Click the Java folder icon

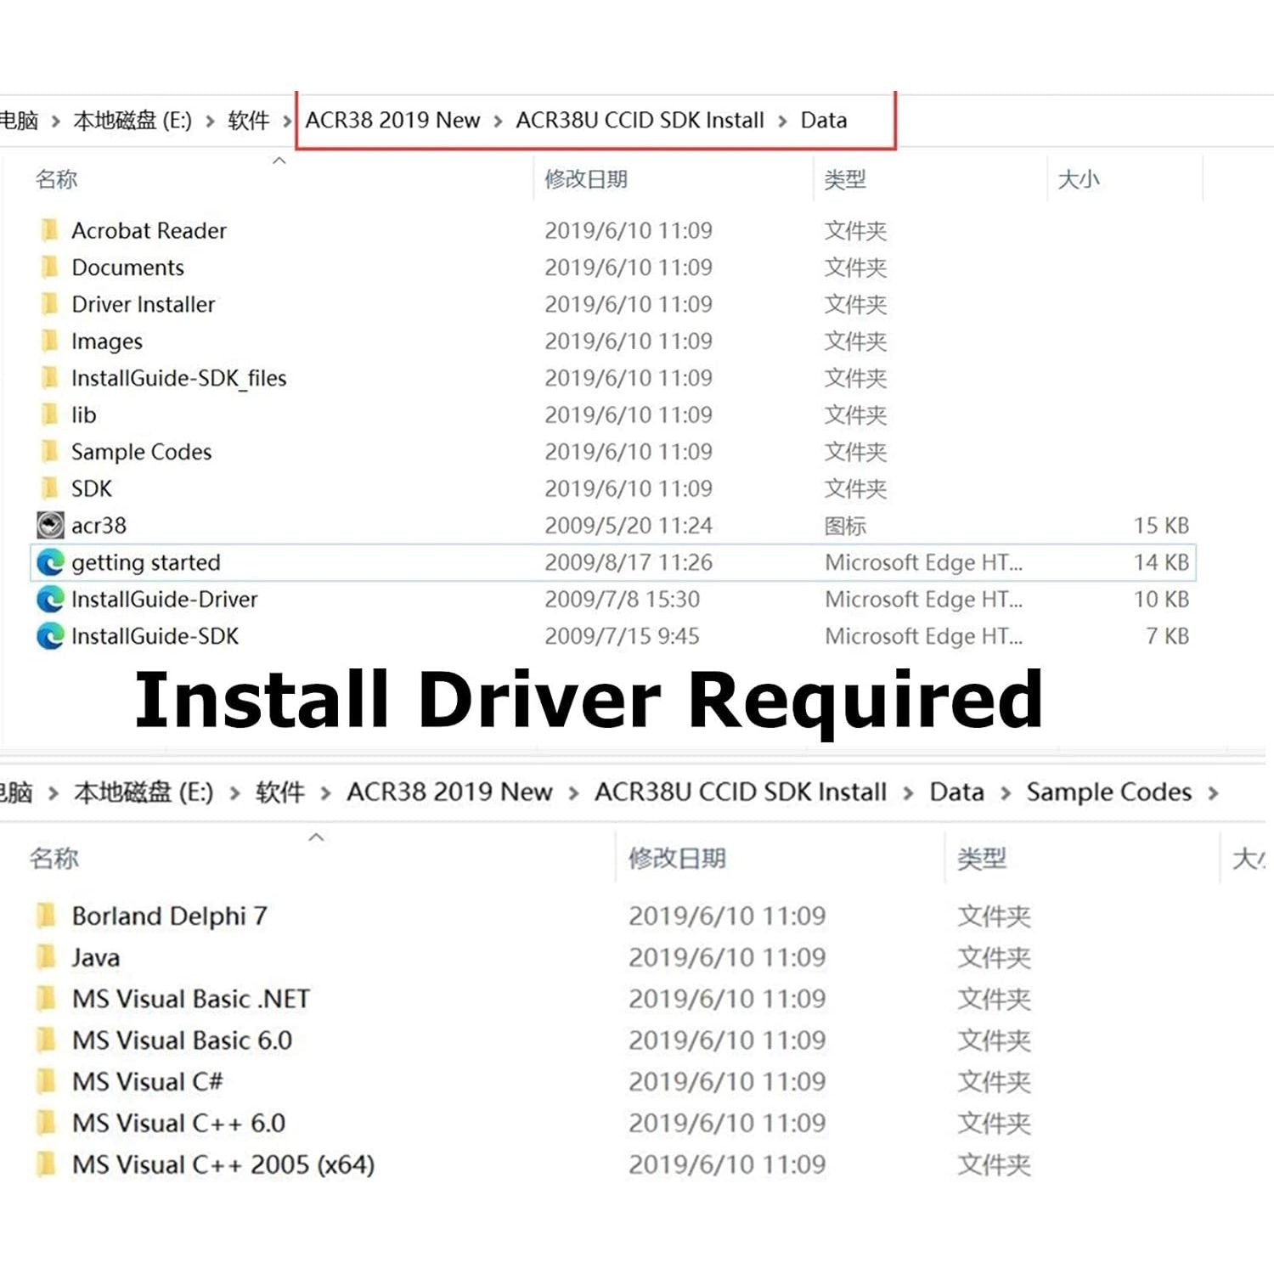point(47,957)
